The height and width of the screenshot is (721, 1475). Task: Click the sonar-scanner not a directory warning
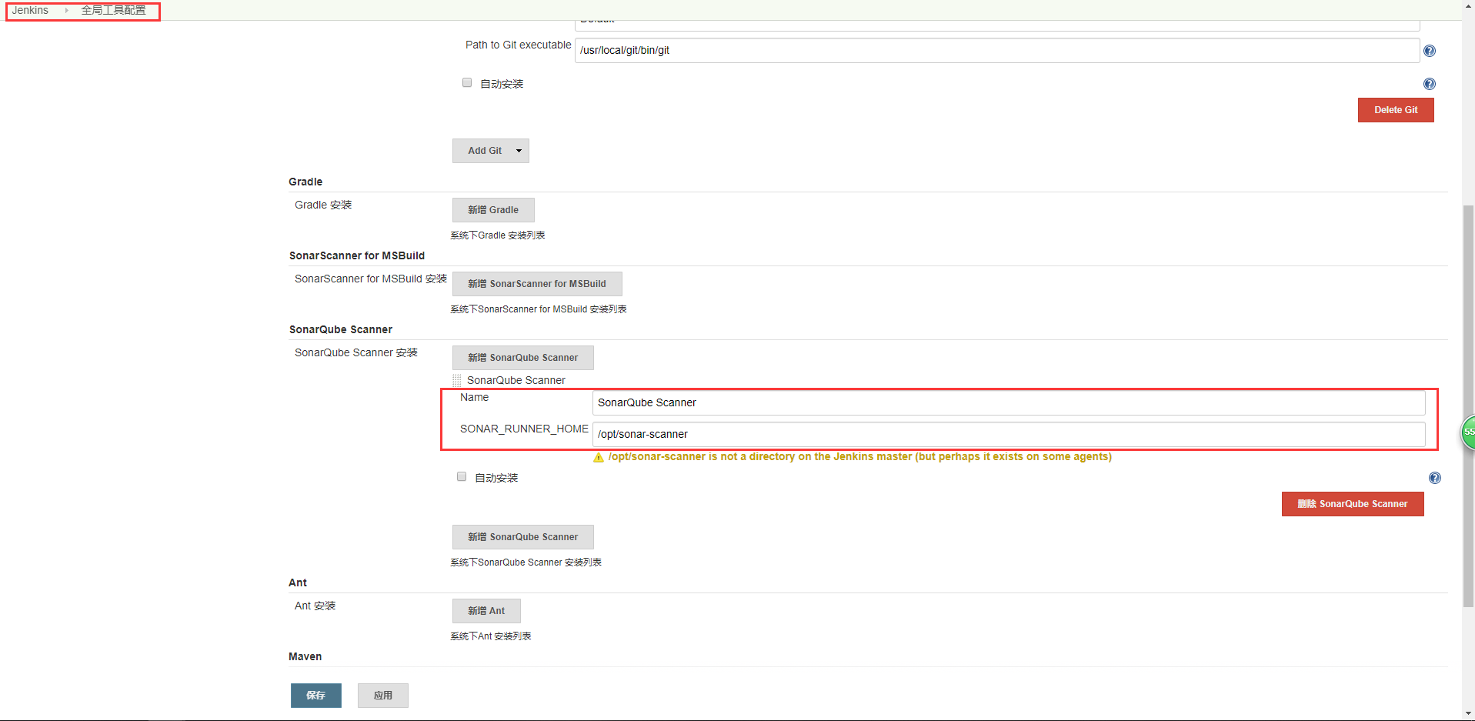(x=859, y=457)
